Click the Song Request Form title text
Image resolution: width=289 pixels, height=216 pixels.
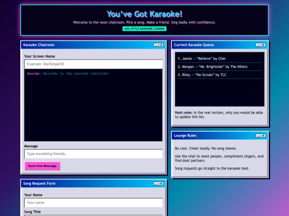click(x=39, y=183)
